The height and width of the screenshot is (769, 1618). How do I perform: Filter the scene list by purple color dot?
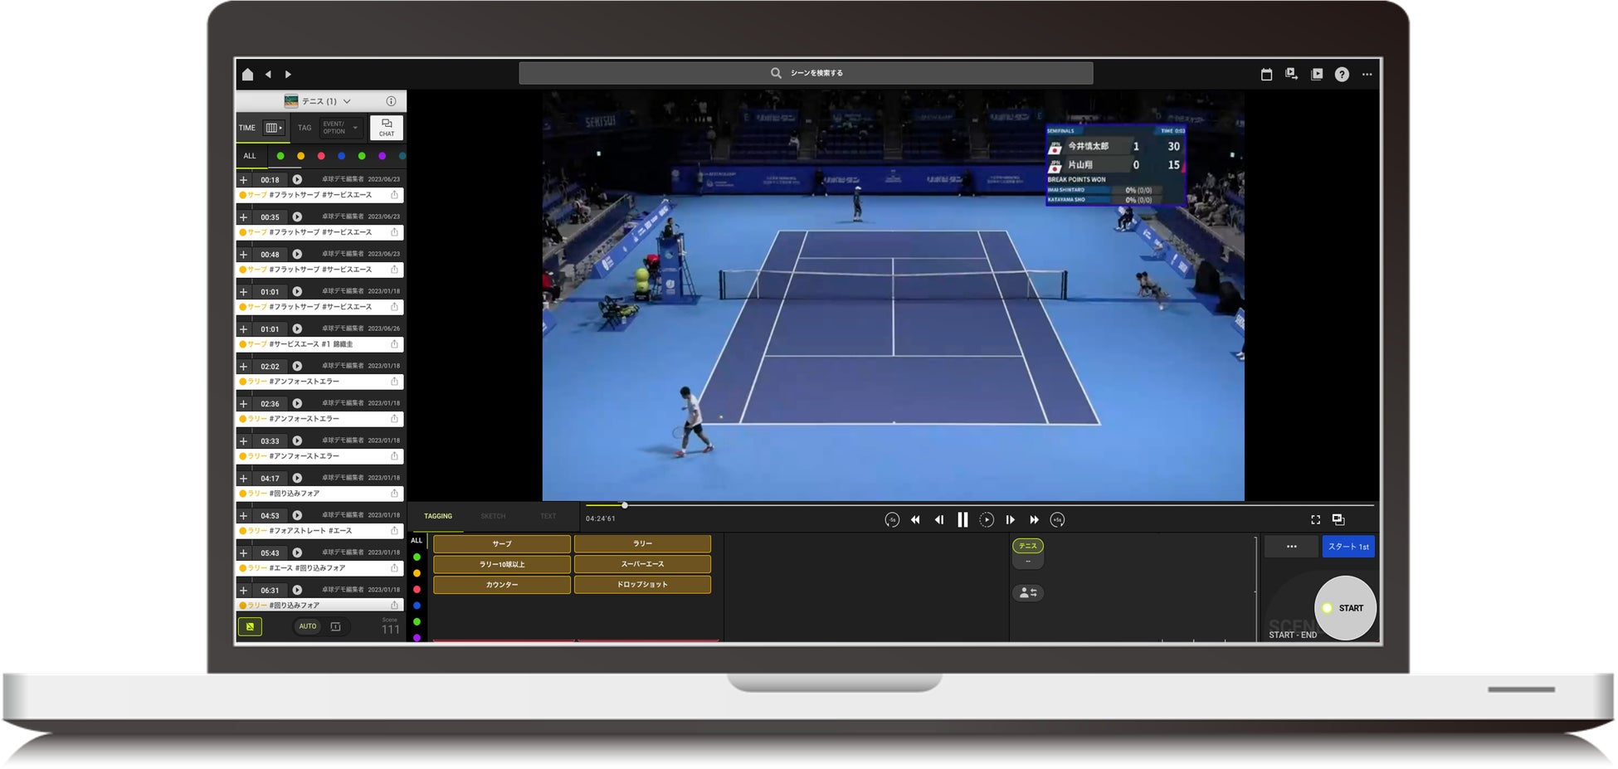click(x=382, y=156)
